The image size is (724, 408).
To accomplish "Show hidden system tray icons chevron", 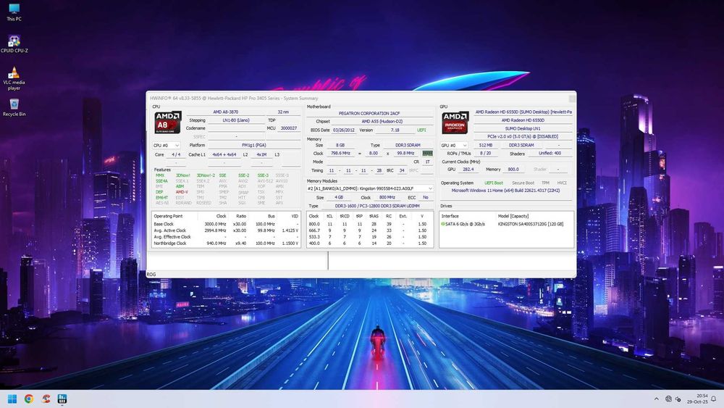I will click(x=656, y=399).
